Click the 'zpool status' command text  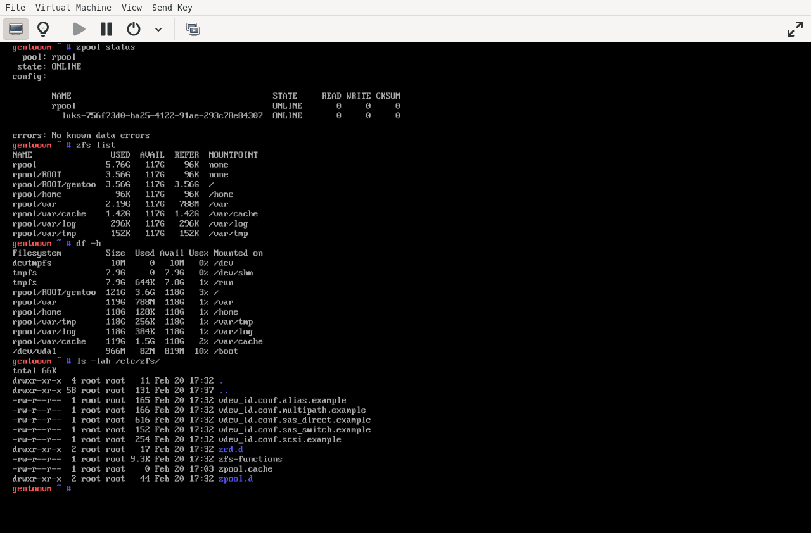tap(105, 47)
